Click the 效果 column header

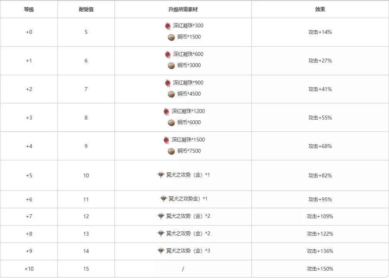[x=320, y=9]
